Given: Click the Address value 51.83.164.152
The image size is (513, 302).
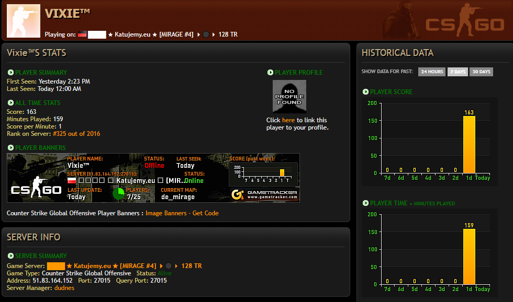Looking at the screenshot, I should coord(52,281).
